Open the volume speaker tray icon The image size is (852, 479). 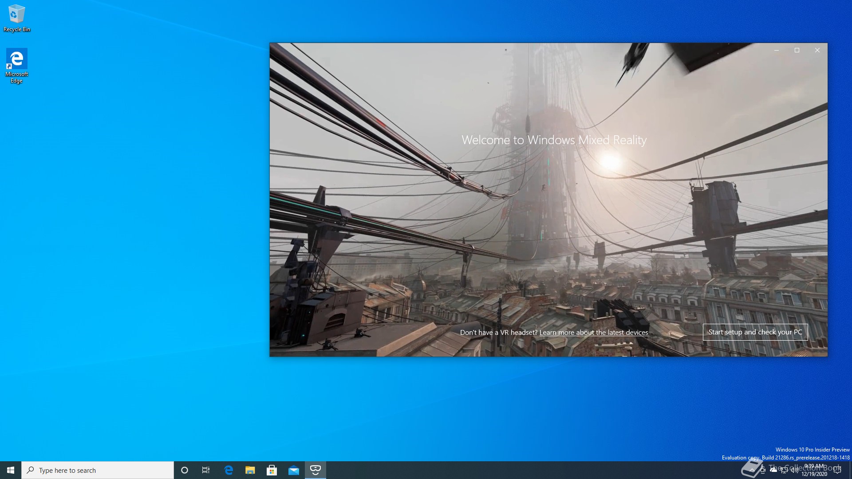pyautogui.click(x=795, y=470)
